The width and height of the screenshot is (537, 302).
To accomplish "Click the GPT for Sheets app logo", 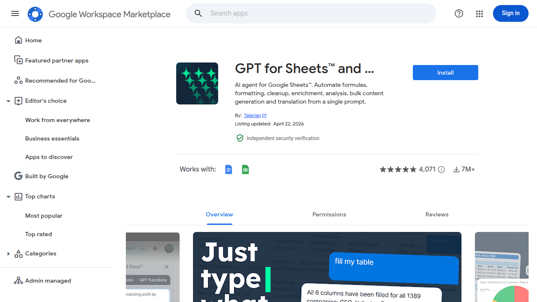I will point(197,83).
